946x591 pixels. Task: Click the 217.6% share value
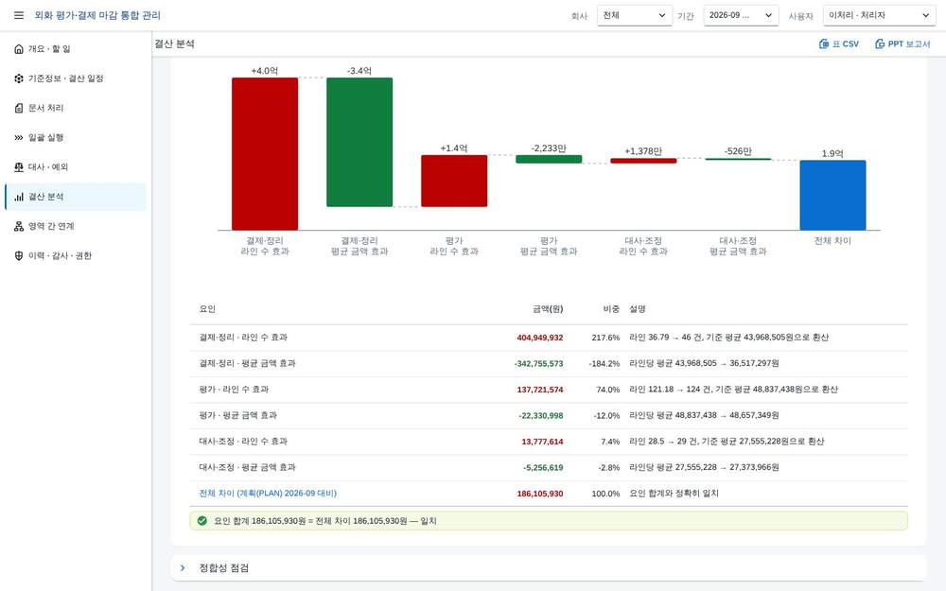pyautogui.click(x=605, y=338)
